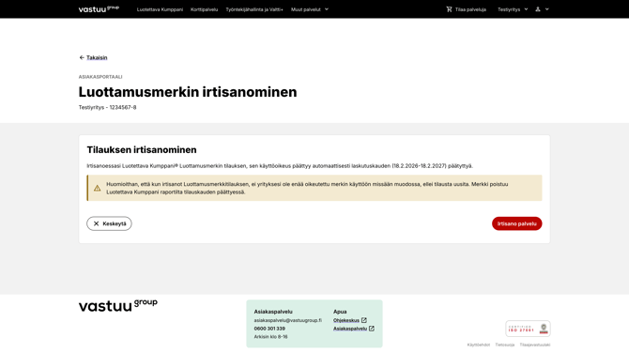Click Testiyritys - 1234567-8 text

pyautogui.click(x=108, y=107)
